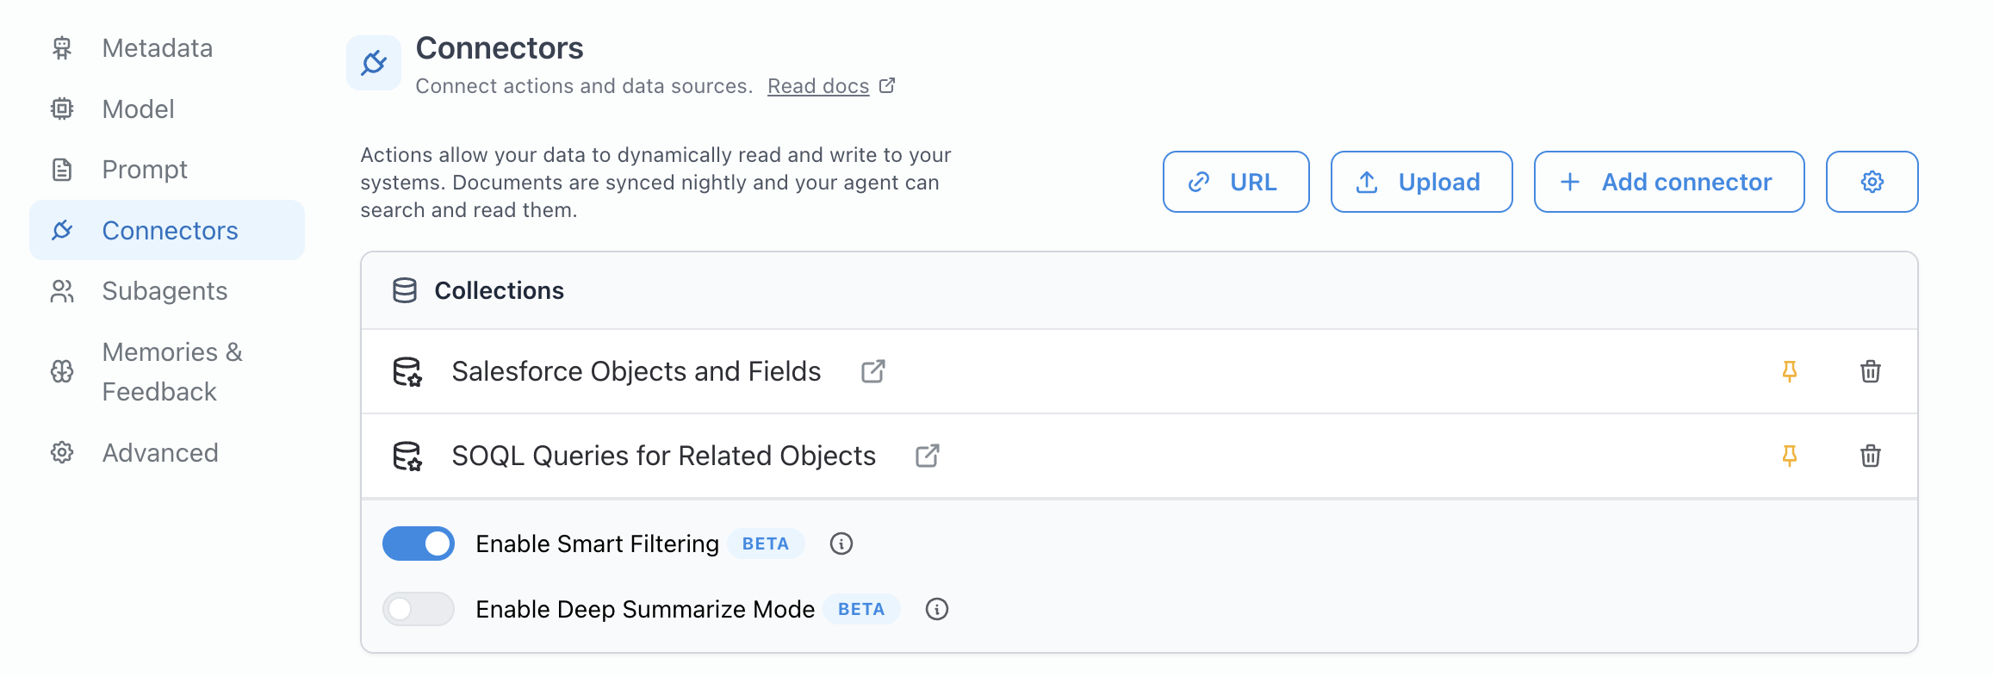
Task: Disable Smart Filtering
Action: (419, 543)
